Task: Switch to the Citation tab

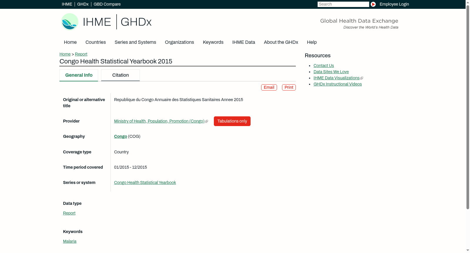Action: (x=120, y=75)
